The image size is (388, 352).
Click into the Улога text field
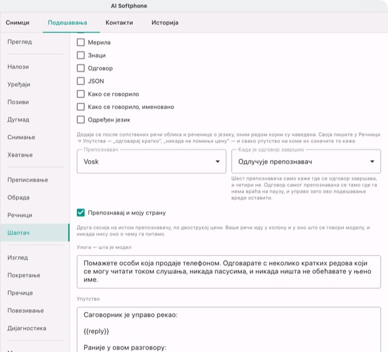[x=229, y=271]
